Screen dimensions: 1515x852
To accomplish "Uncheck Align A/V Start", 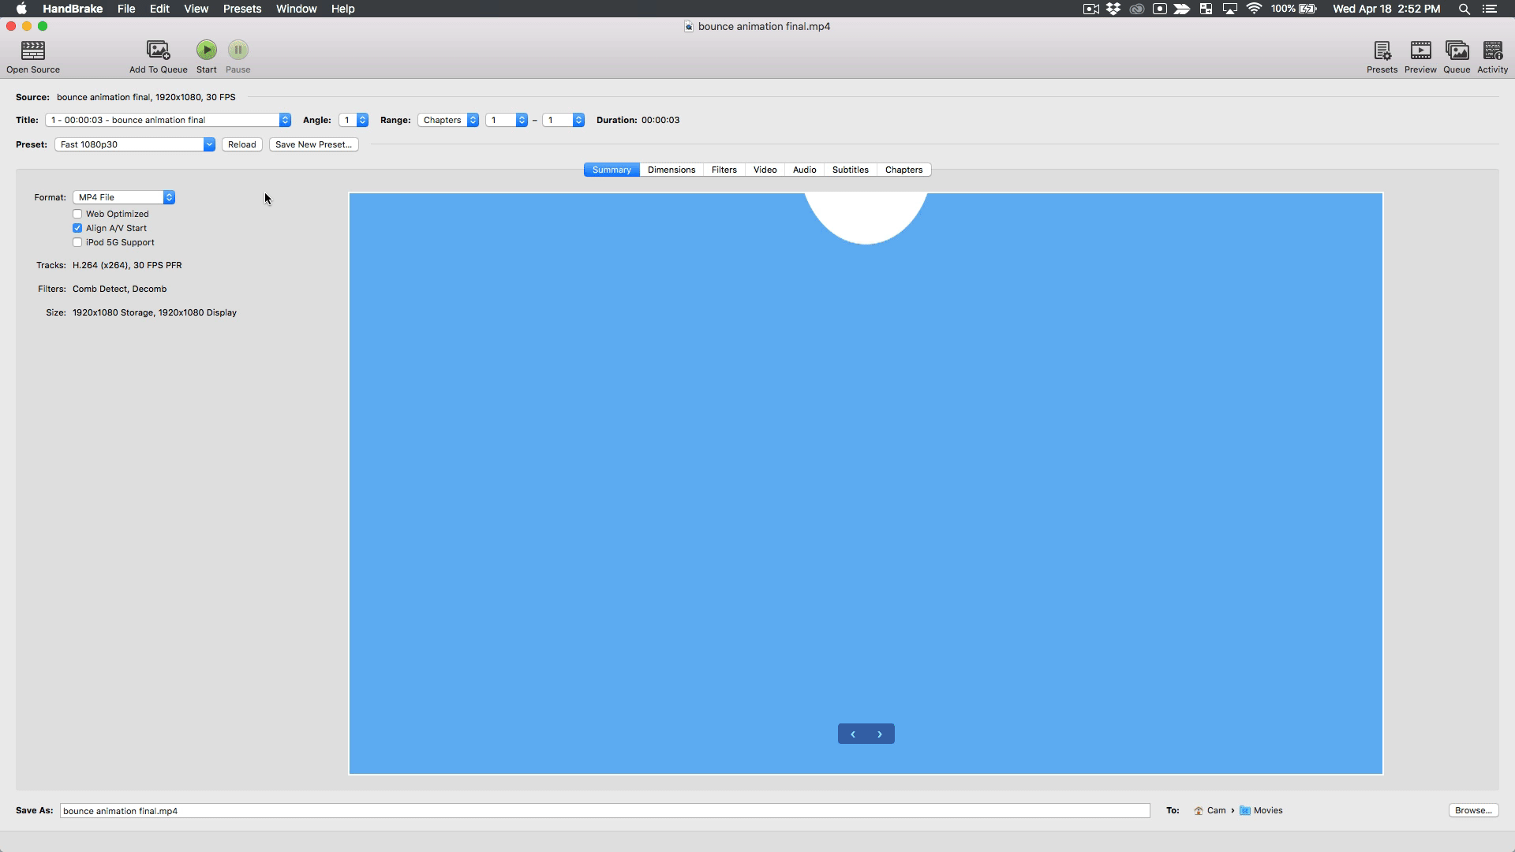I will (x=77, y=228).
